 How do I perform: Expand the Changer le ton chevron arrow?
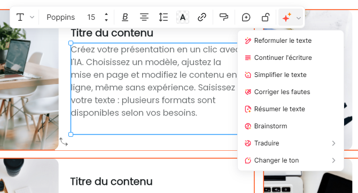(333, 160)
